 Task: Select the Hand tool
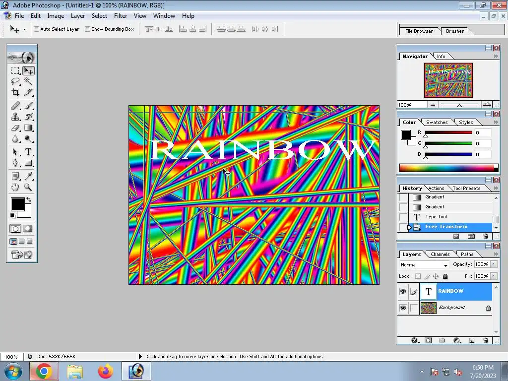click(15, 187)
